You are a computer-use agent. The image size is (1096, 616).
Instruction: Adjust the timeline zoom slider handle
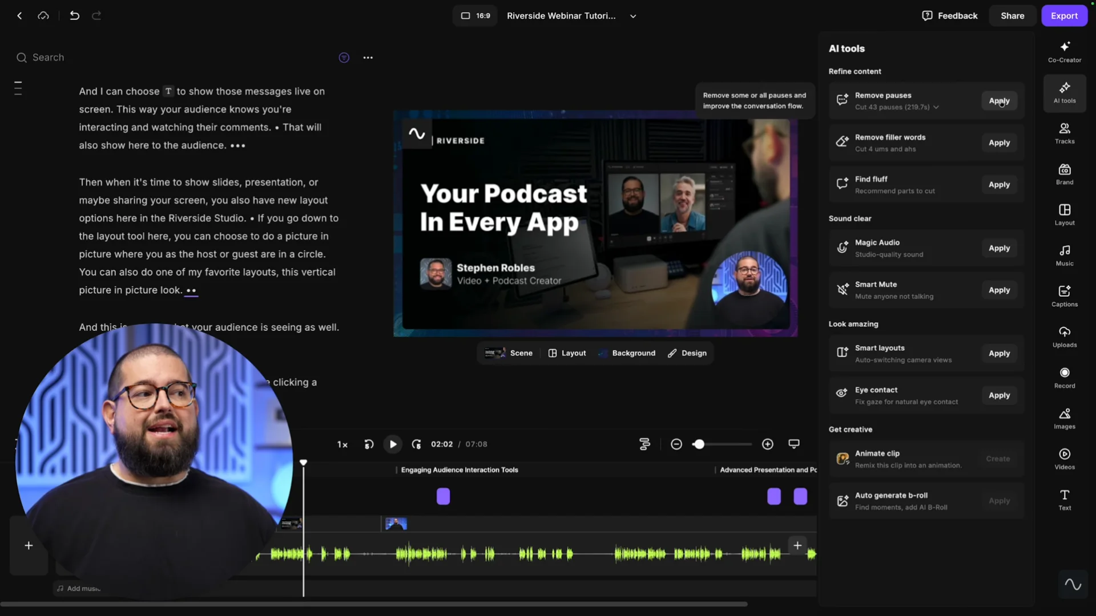click(699, 444)
